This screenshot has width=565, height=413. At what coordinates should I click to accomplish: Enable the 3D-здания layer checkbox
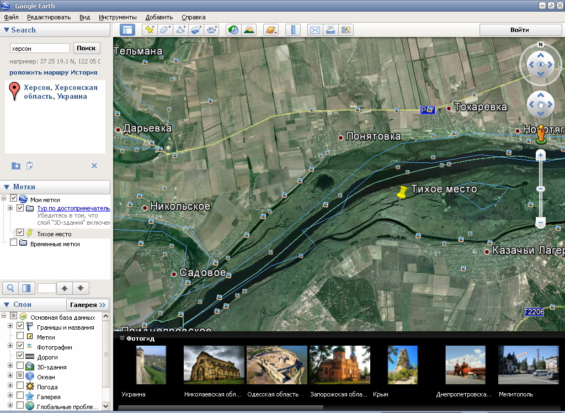[x=20, y=367]
